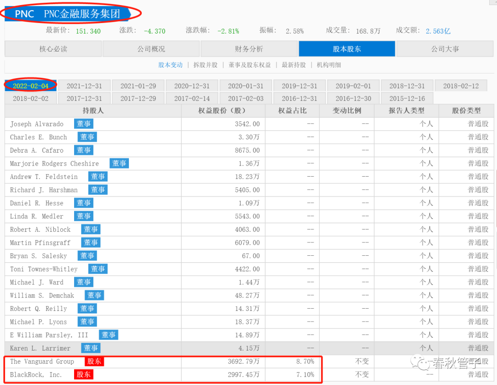Click 董事 tag beside Michael P. Lyons
497x385 pixels.
[87, 322]
